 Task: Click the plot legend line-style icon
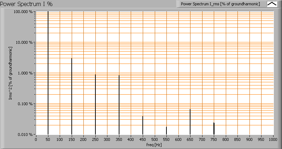point(271,4)
